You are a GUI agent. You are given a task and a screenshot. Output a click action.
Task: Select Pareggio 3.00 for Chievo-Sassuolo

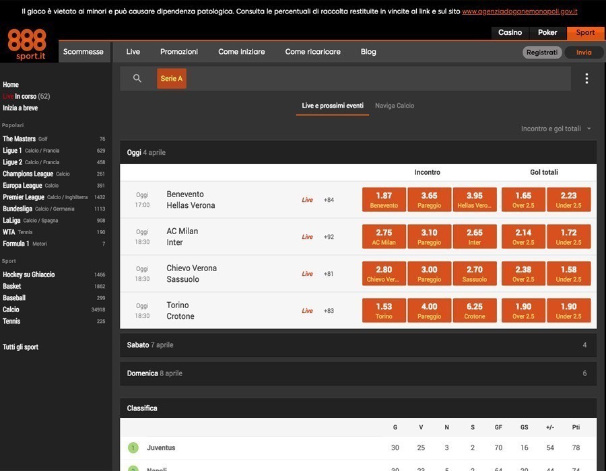(x=429, y=274)
